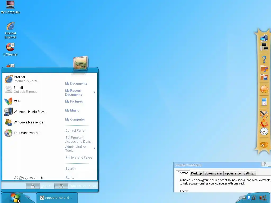Screen dimensions: 271x203
Task: Switch to Themes tab in Display Properties
Action: point(183,173)
